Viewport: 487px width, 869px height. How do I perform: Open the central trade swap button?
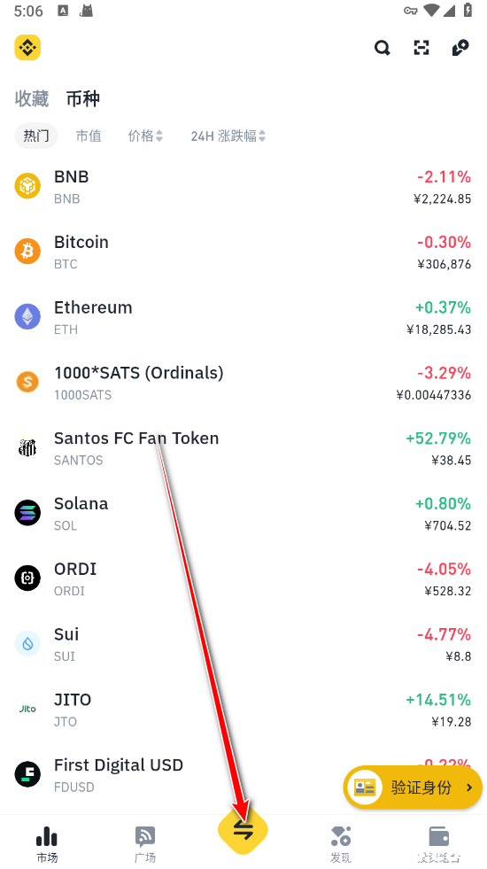click(x=243, y=830)
